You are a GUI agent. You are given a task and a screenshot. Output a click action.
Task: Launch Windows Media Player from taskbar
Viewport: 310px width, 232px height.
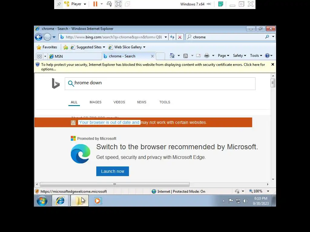(x=98, y=201)
